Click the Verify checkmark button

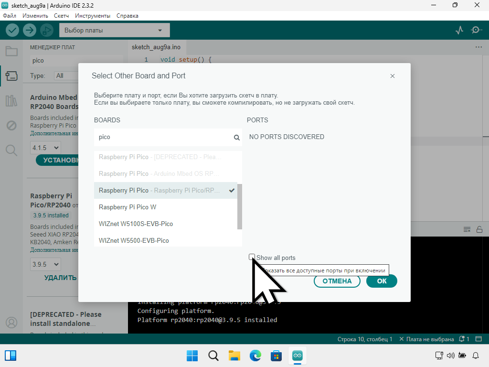[12, 30]
